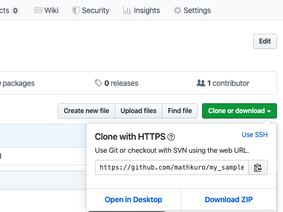Viewport: 283px width, 212px height.
Task: Open the Security tab
Action: (x=91, y=10)
